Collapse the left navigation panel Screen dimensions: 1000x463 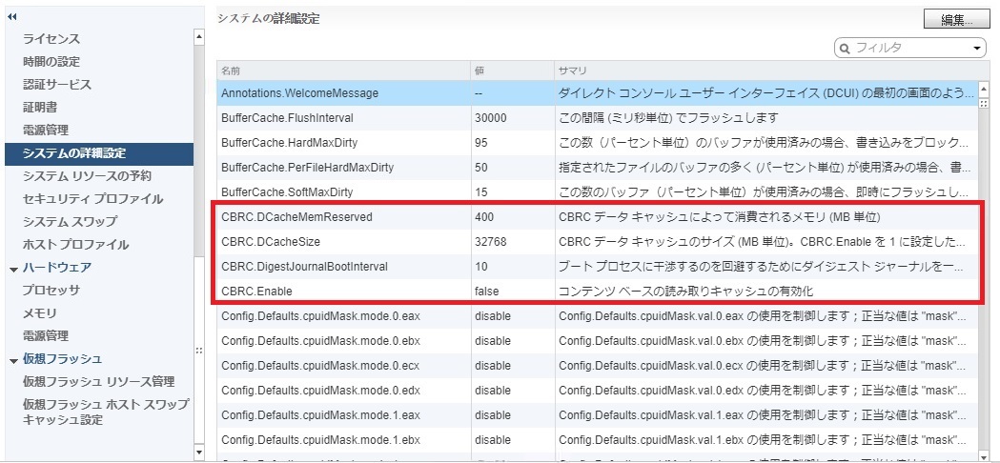tap(11, 16)
